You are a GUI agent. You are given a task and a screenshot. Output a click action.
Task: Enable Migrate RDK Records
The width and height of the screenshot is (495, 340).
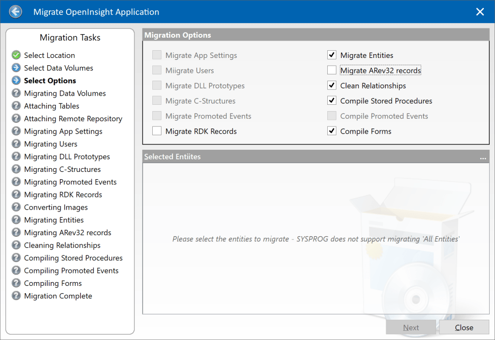tap(157, 131)
